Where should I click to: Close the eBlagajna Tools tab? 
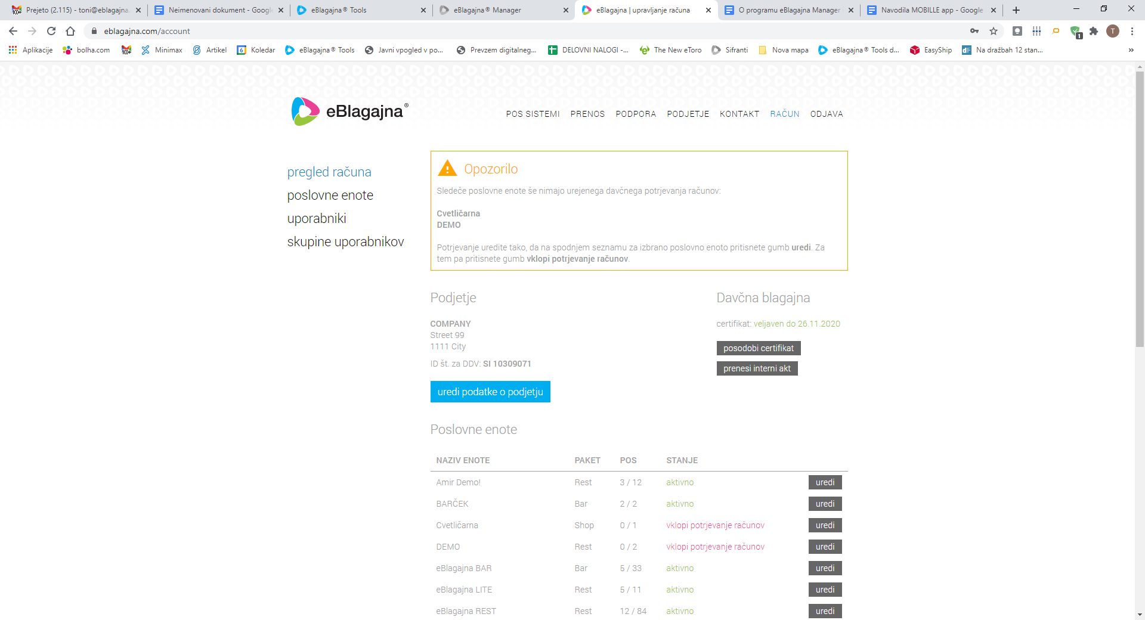[x=423, y=10]
